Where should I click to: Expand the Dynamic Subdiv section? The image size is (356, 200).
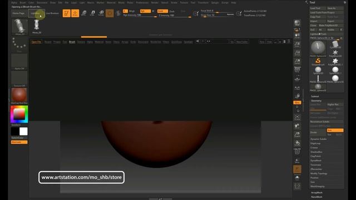(x=318, y=139)
